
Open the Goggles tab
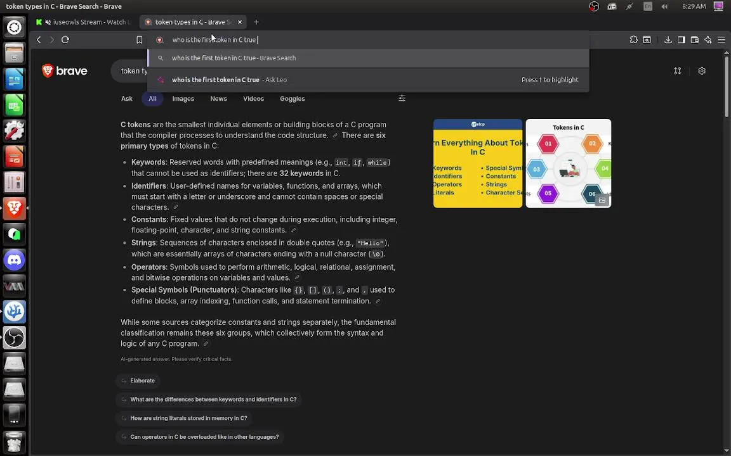coord(293,99)
